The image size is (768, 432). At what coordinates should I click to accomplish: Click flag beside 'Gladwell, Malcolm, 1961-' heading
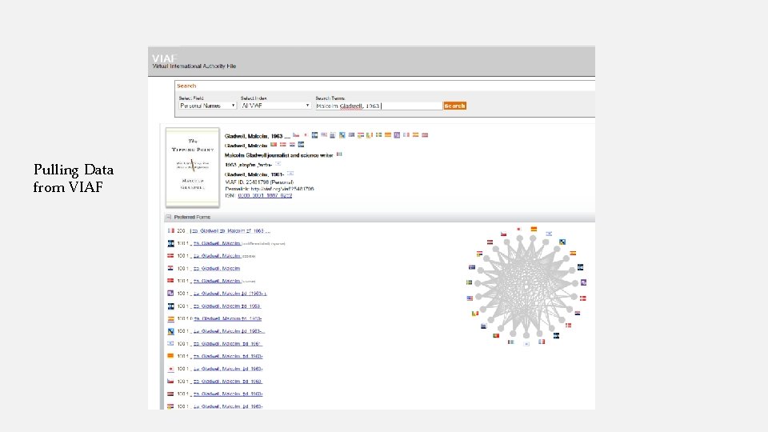coord(290,174)
